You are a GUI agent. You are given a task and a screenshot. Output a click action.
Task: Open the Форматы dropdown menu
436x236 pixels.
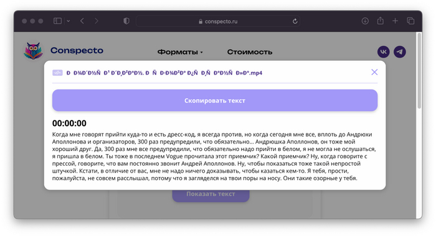click(x=180, y=52)
